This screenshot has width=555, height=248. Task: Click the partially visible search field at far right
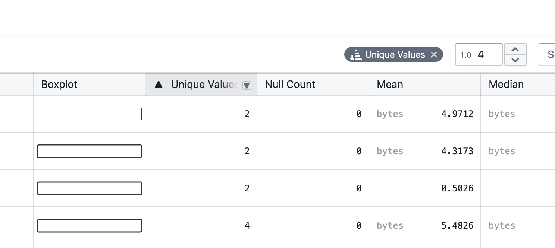(x=548, y=55)
